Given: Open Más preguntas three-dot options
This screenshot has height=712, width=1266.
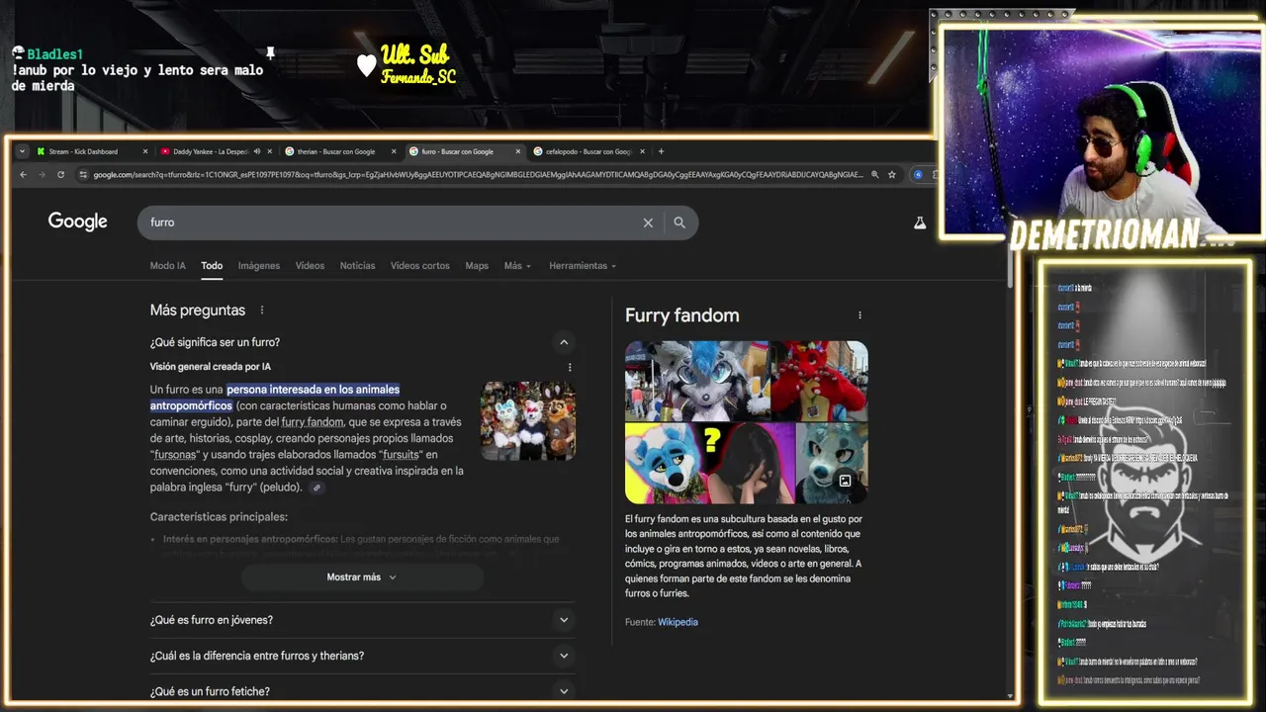Looking at the screenshot, I should [262, 311].
